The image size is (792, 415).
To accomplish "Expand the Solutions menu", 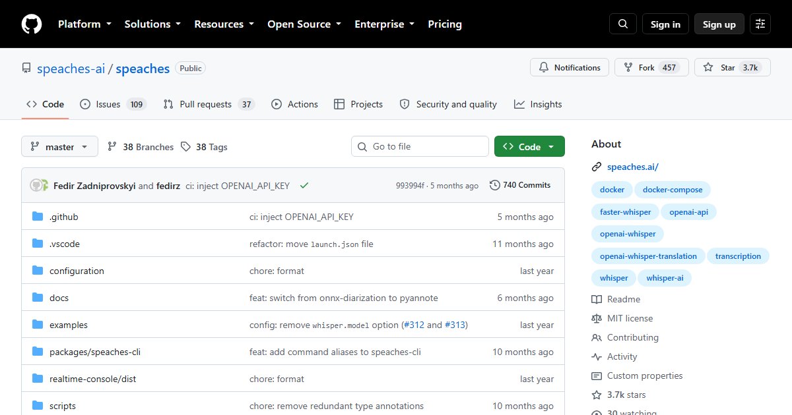I will tap(152, 24).
